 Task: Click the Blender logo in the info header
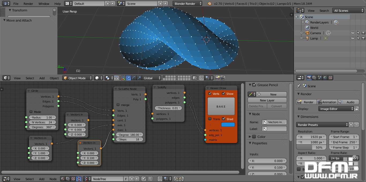click(x=209, y=3)
